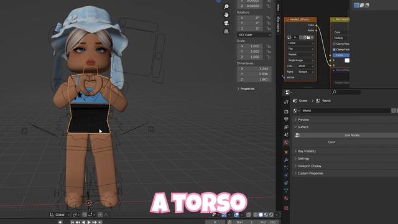The width and height of the screenshot is (398, 224).
Task: Open Linear interpolation dropdown on image node
Action: point(300,43)
